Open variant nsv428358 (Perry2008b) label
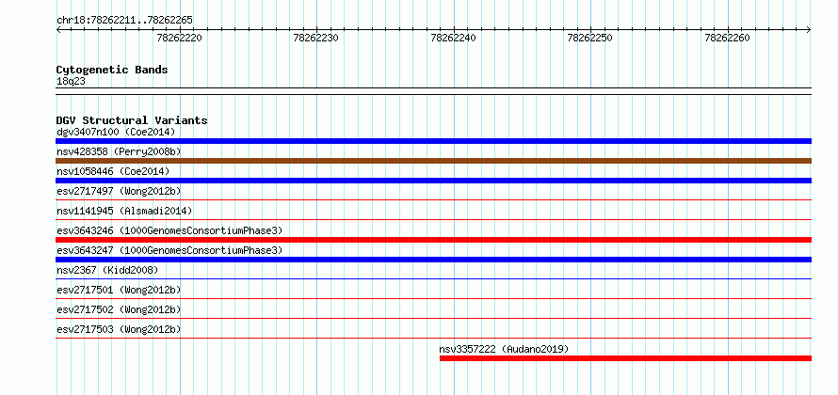The height and width of the screenshot is (395, 838). (x=119, y=151)
